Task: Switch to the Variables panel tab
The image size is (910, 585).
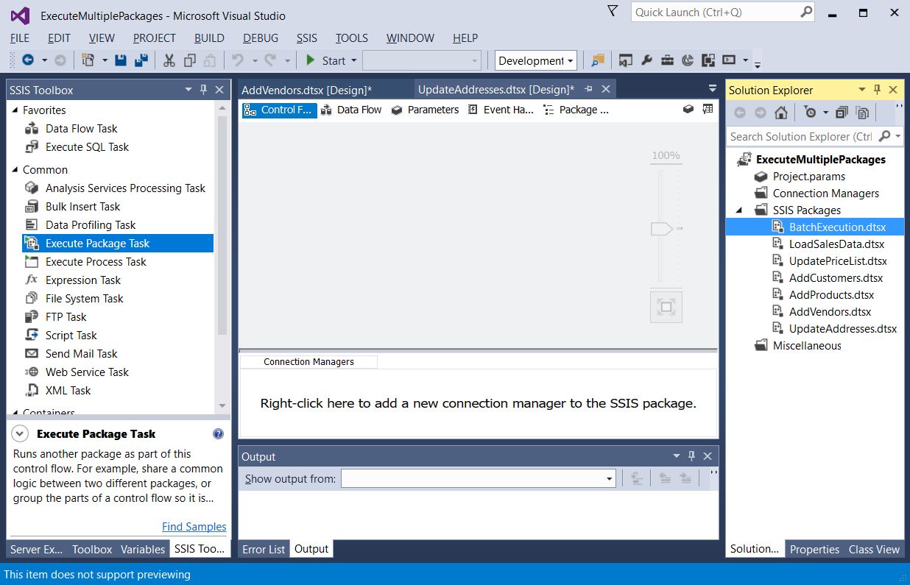Action: (x=143, y=549)
